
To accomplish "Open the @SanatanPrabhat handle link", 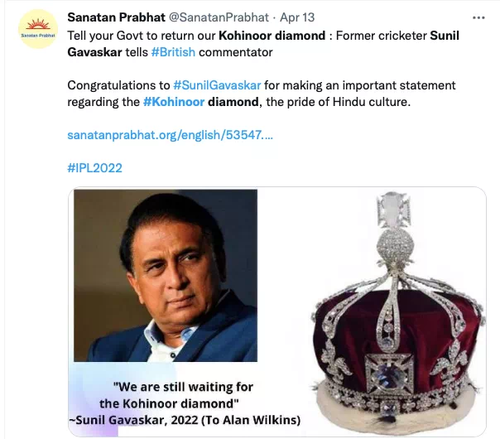I will click(x=219, y=17).
